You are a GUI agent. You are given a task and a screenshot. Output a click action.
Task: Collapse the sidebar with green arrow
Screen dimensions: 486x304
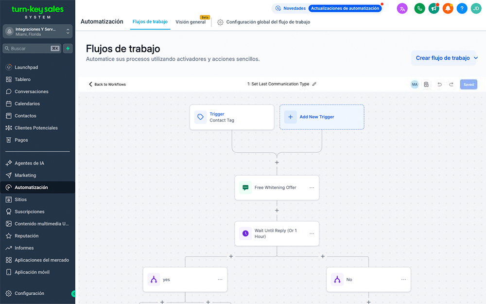73,293
